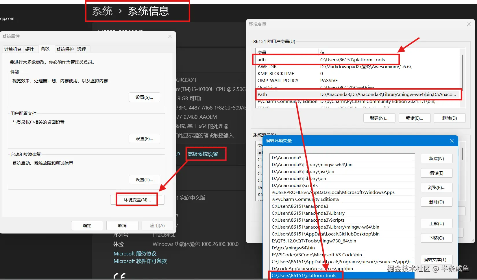477x280 pixels.
Task: Cancel the 系统属性 dialog with 取消
Action: click(x=122, y=225)
